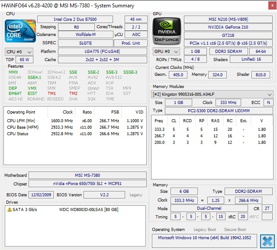Click the Intel Core 2 Duo E7500 field

[x=75, y=19]
